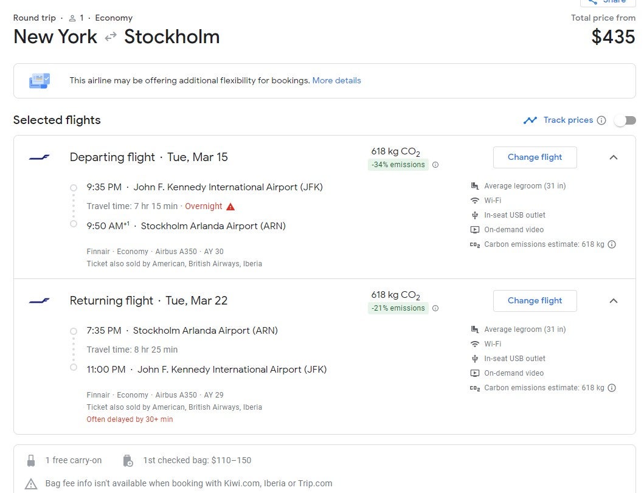Open returning carbon emissions estimate info icon
The image size is (644, 493).
(612, 388)
